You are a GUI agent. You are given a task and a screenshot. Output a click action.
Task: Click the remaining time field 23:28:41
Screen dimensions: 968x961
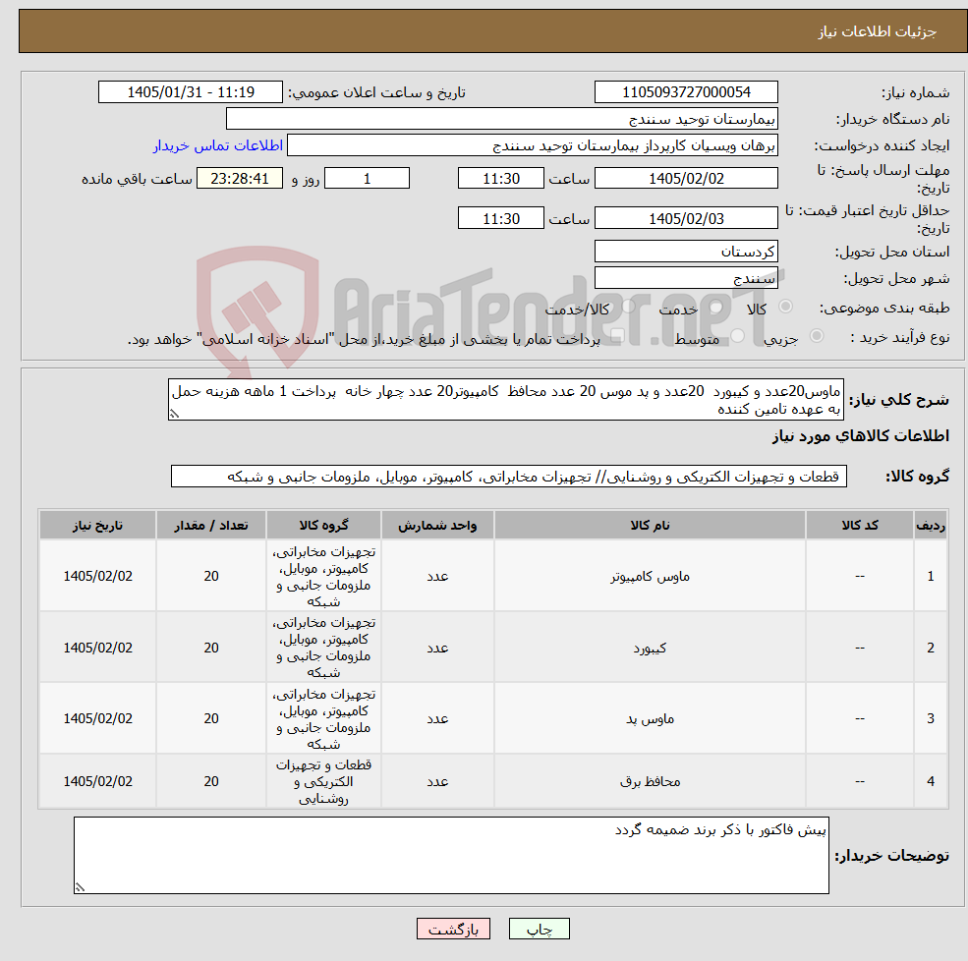tap(240, 179)
